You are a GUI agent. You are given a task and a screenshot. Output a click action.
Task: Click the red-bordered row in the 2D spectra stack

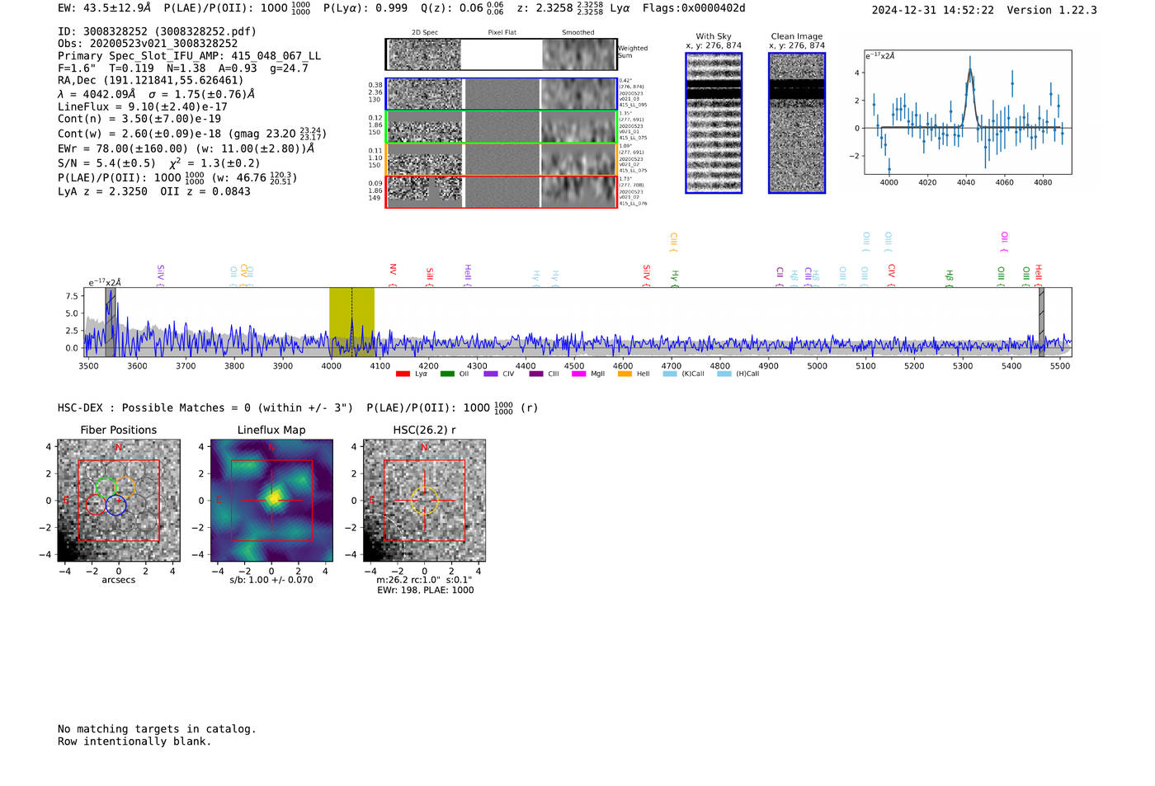[x=501, y=192]
